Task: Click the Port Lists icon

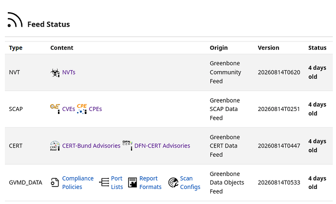Action: pos(104,183)
